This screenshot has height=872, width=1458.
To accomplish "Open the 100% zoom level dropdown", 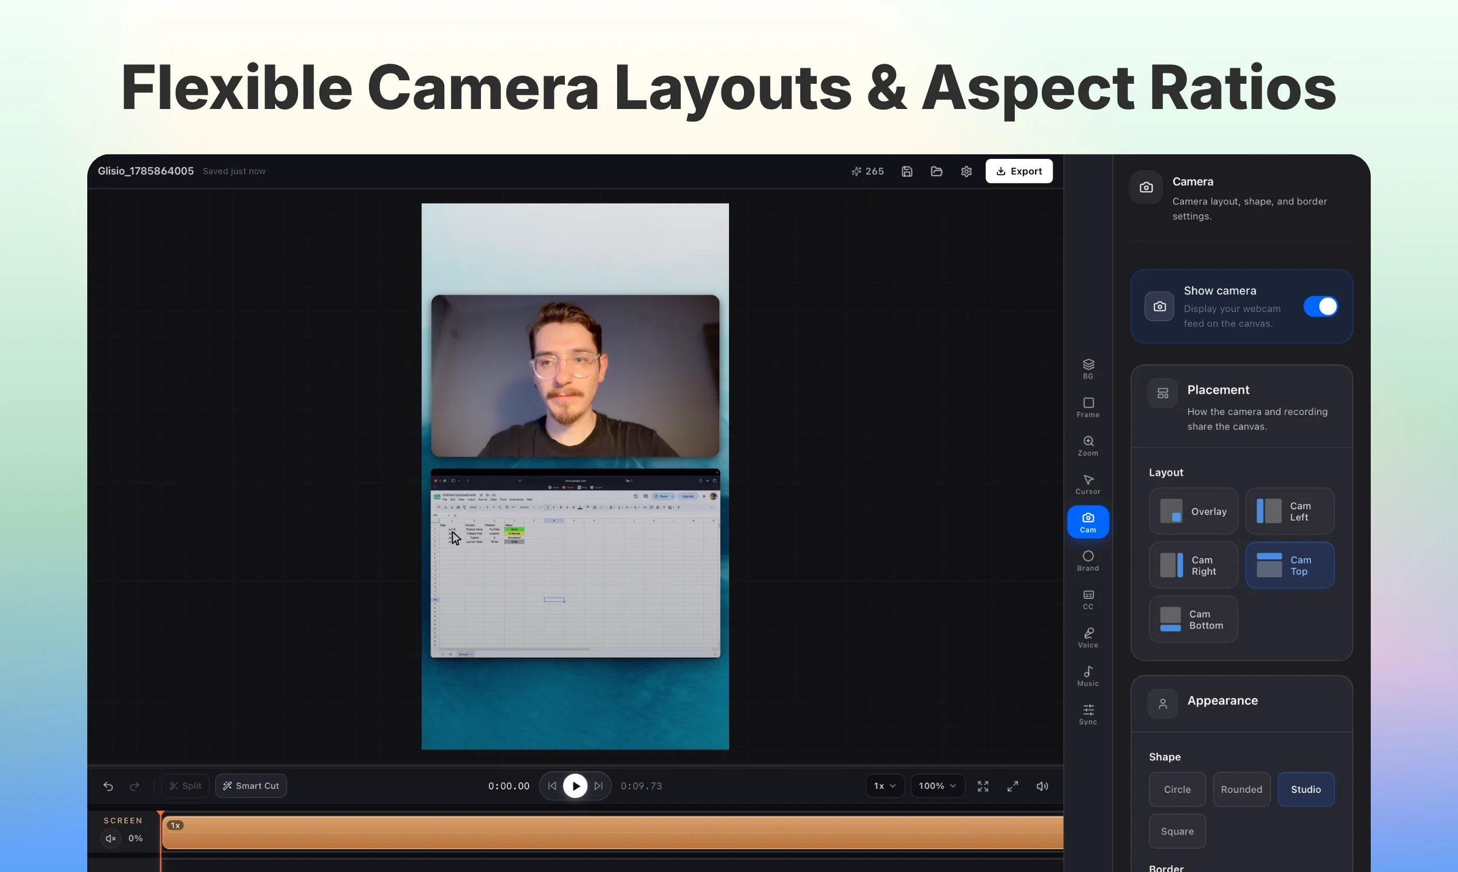I will point(937,785).
